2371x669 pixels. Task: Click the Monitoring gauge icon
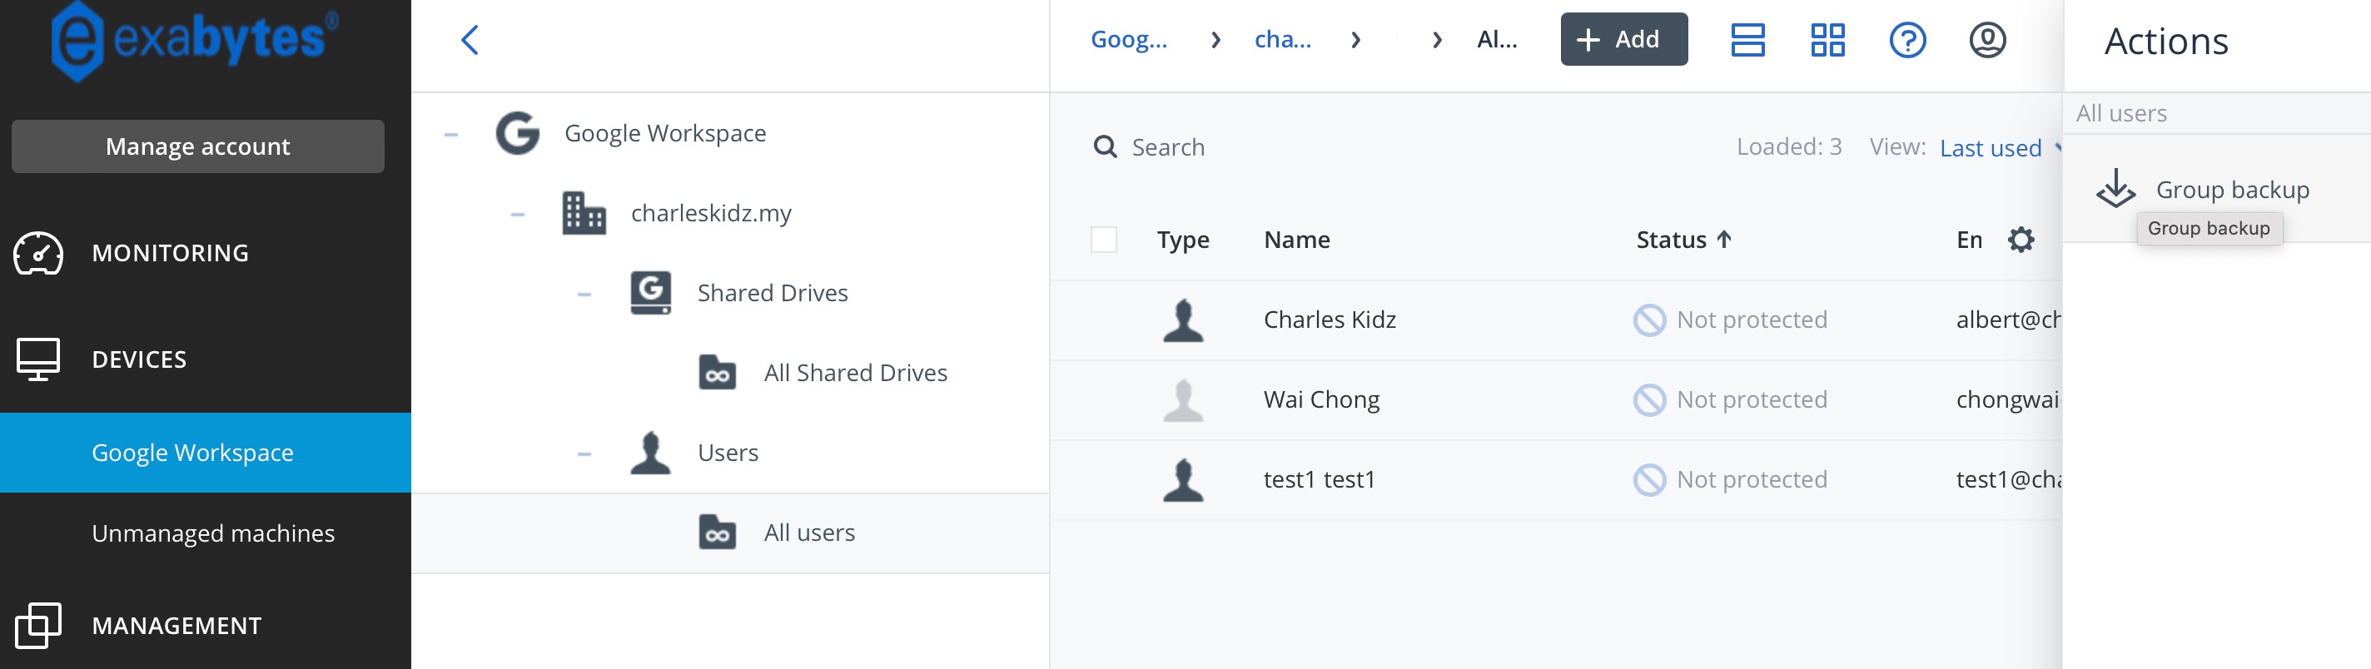[x=37, y=253]
